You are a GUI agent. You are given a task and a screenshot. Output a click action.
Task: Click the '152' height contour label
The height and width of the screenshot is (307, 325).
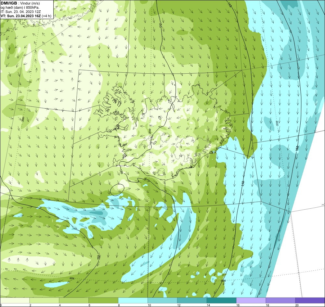tap(98, 257)
